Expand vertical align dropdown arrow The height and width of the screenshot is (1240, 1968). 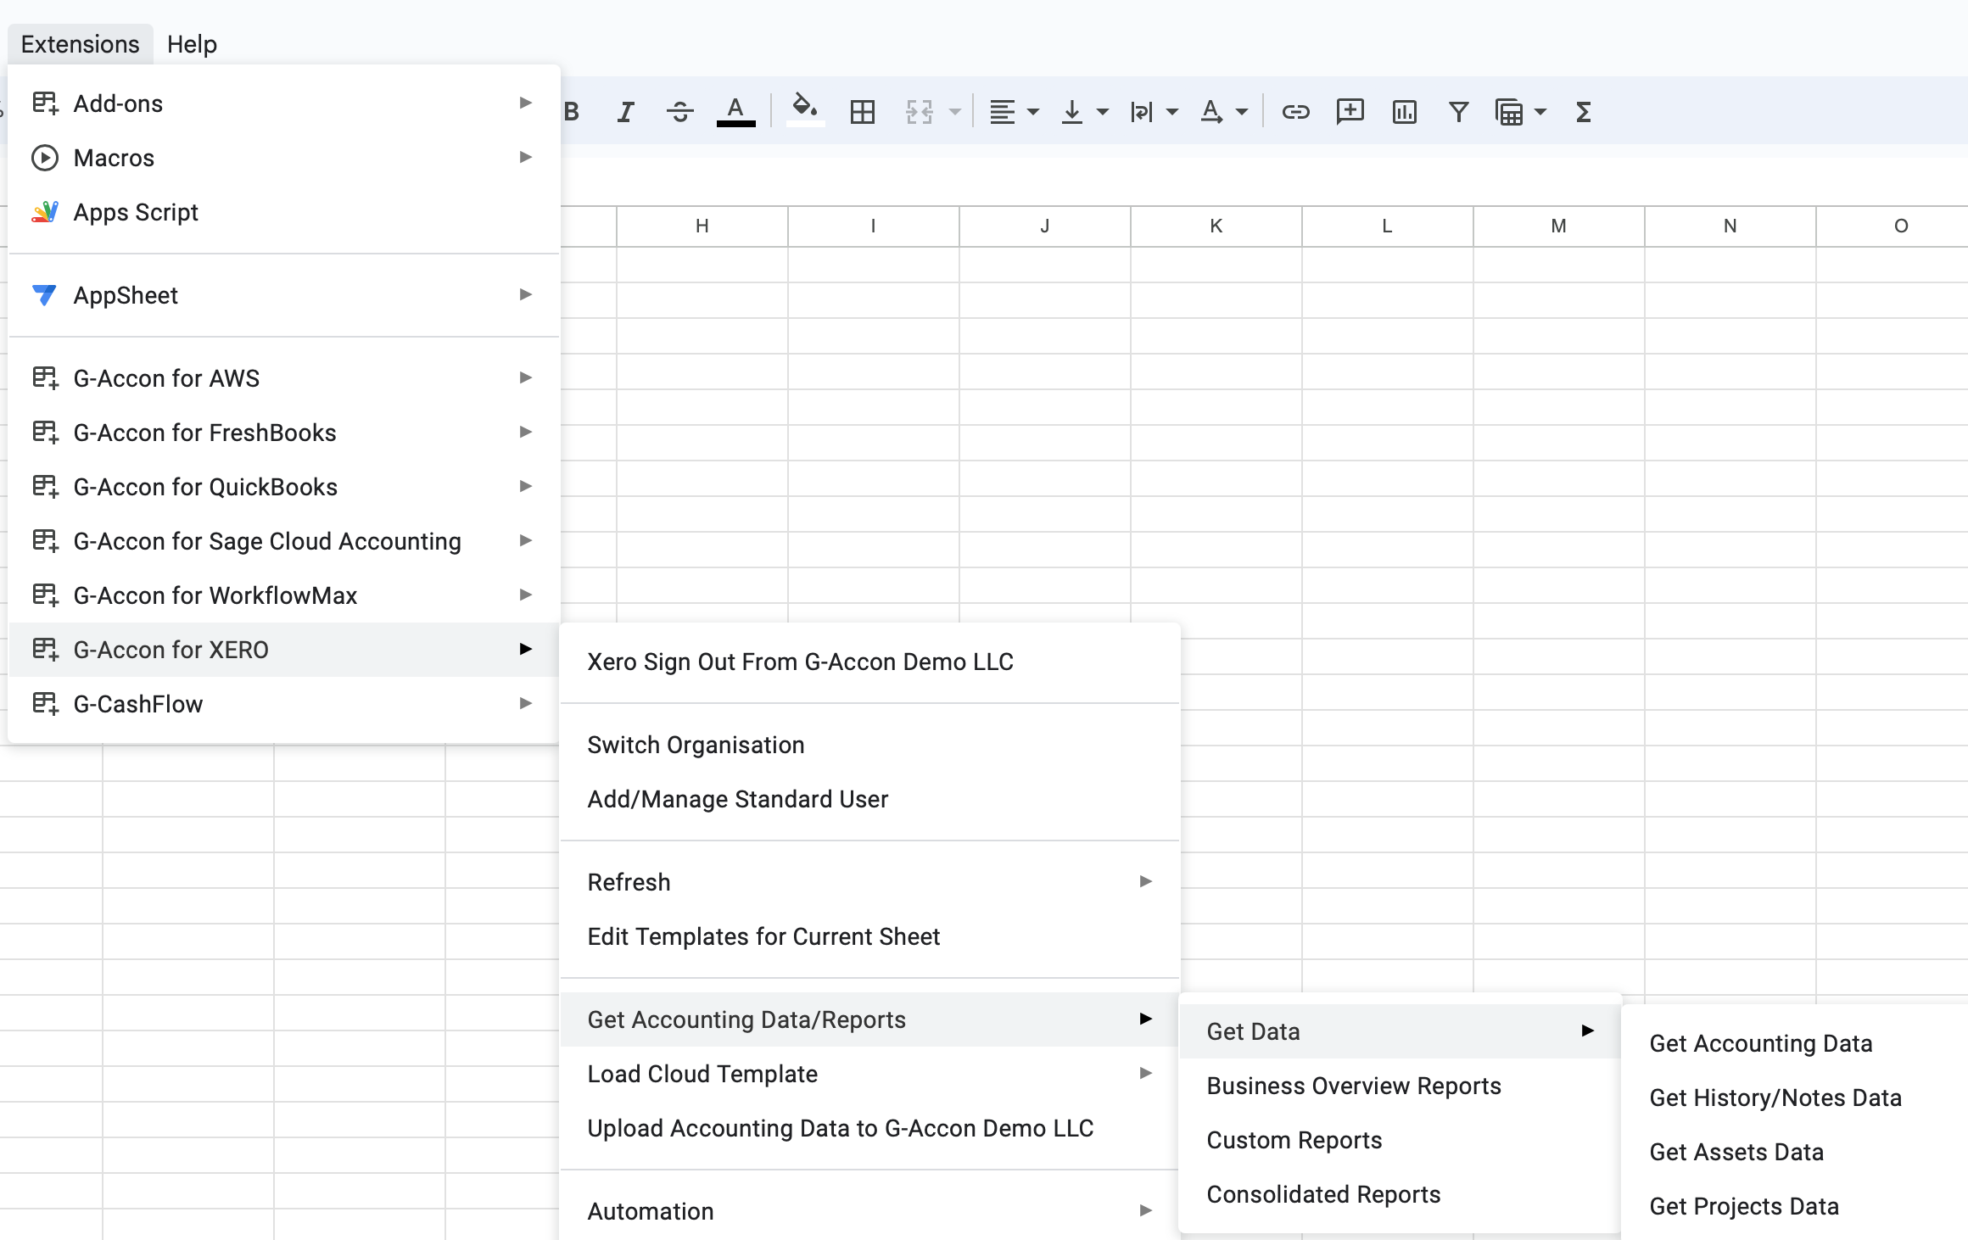[1103, 112]
